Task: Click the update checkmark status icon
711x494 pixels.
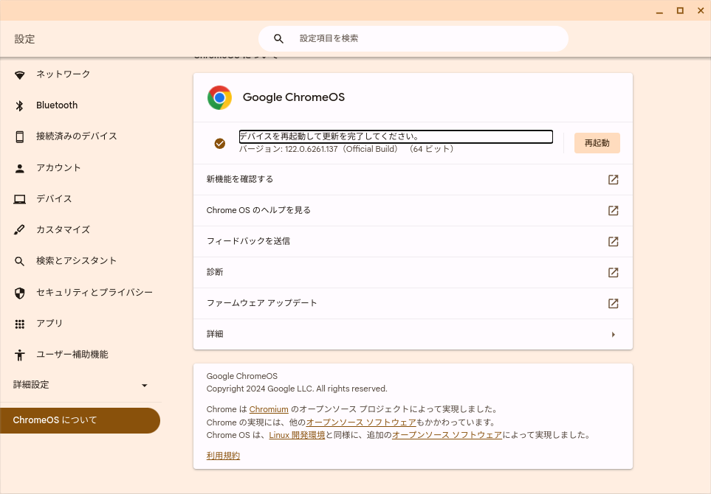Action: coord(220,144)
